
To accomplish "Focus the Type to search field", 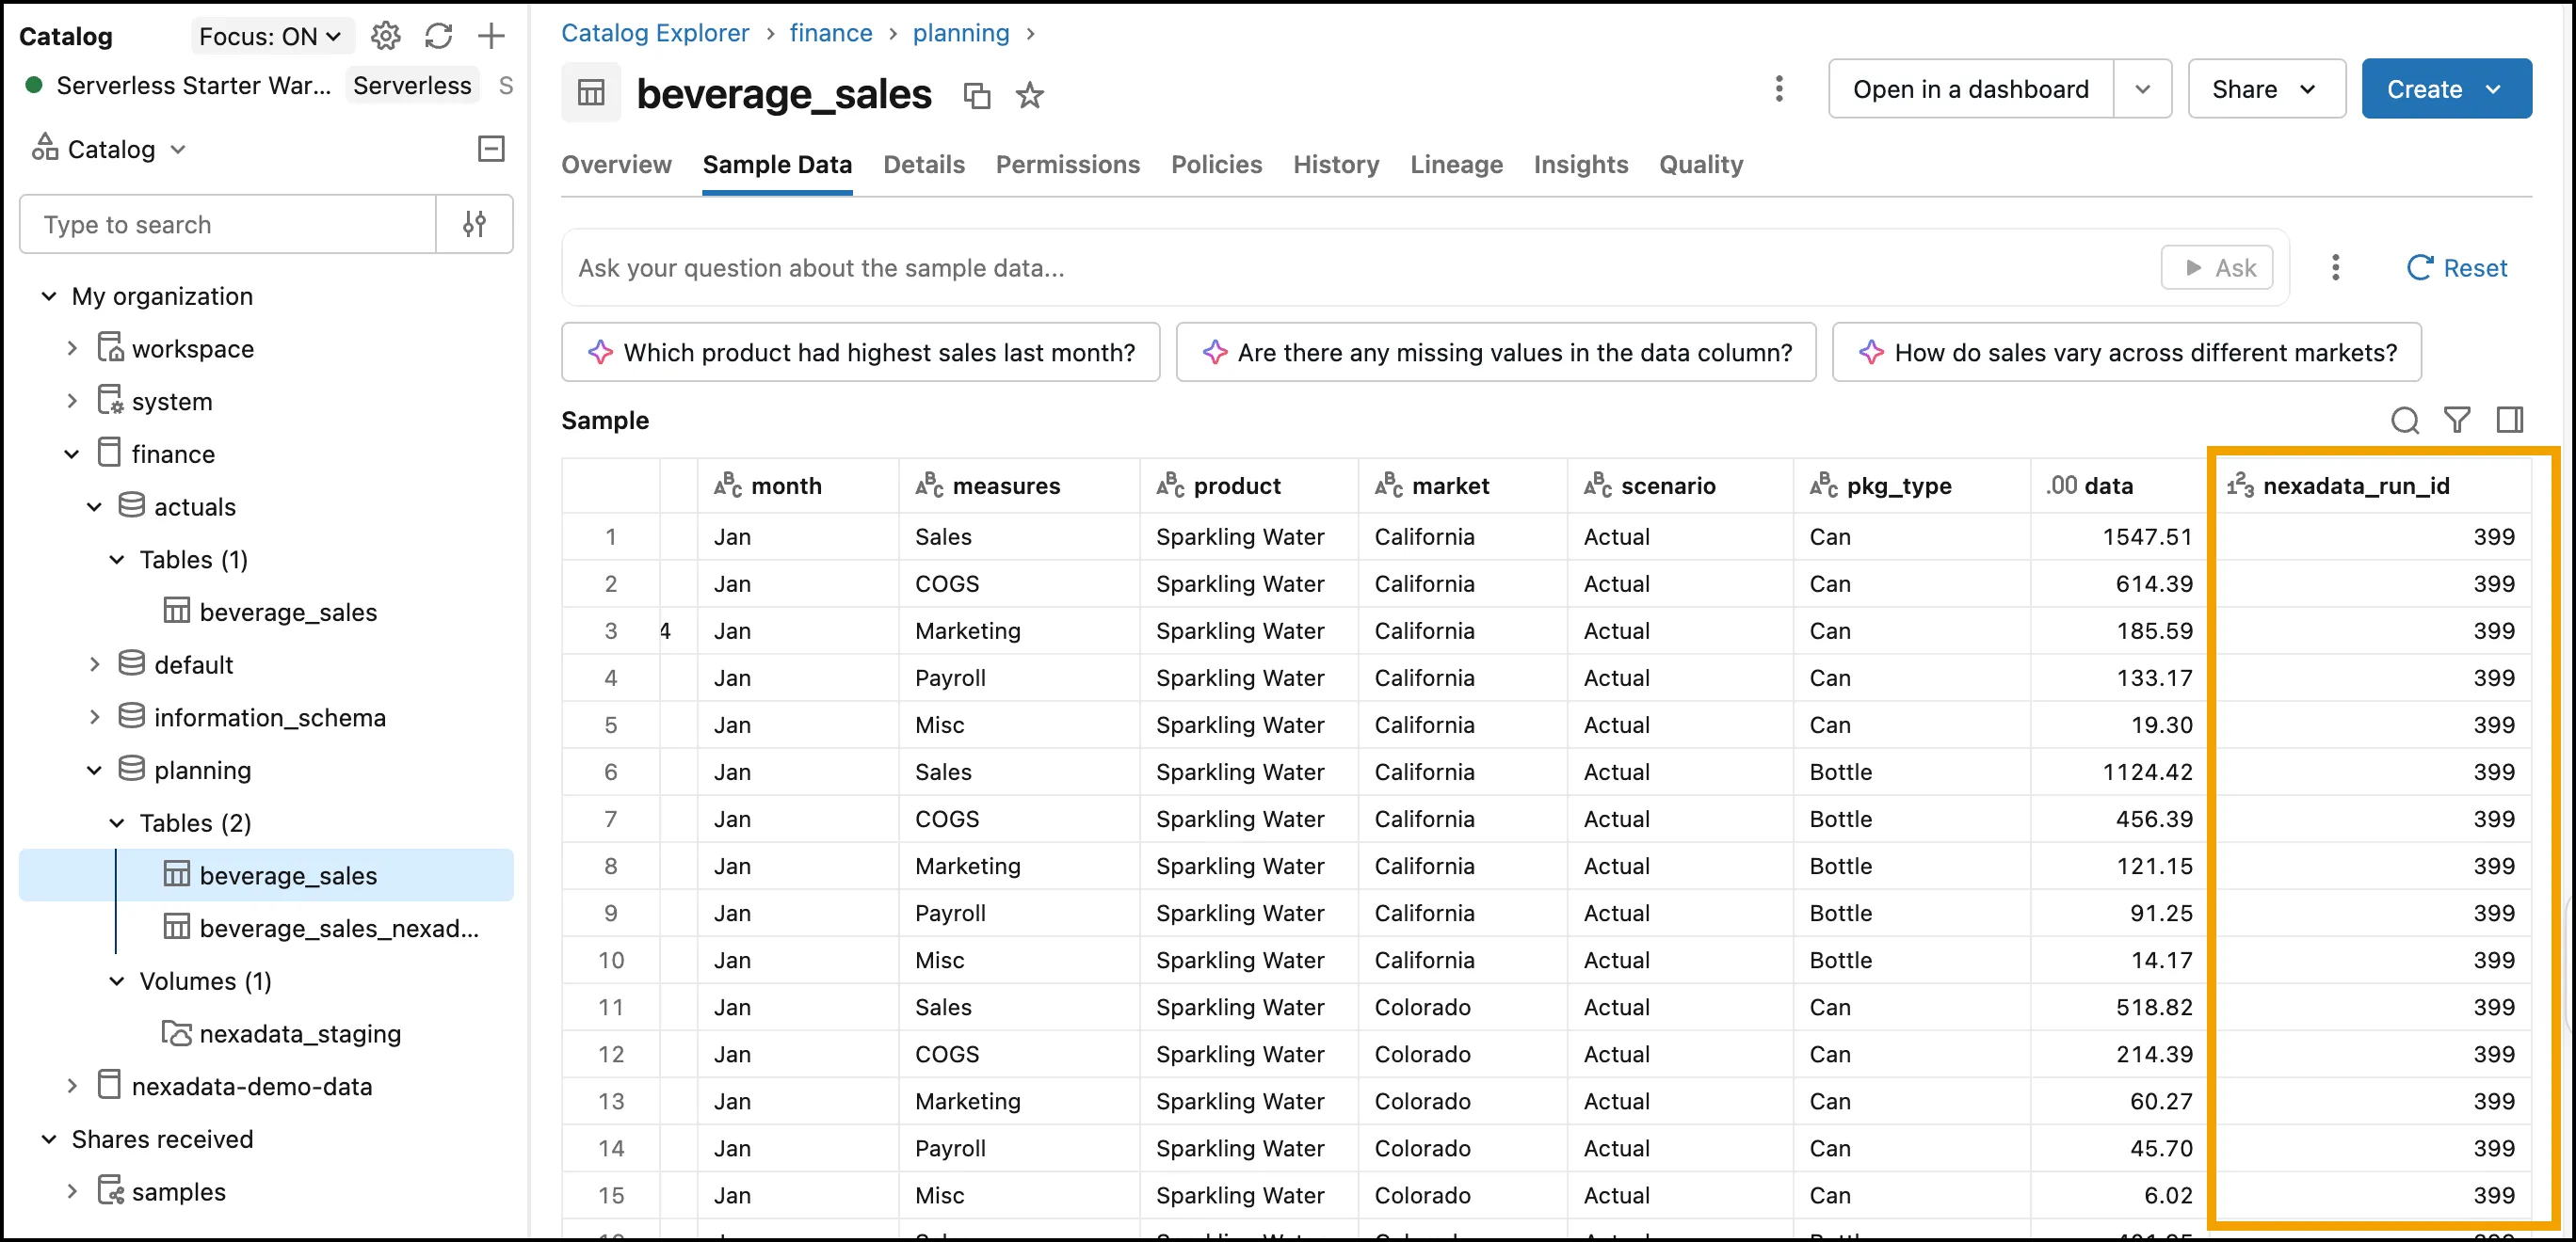I will (229, 224).
